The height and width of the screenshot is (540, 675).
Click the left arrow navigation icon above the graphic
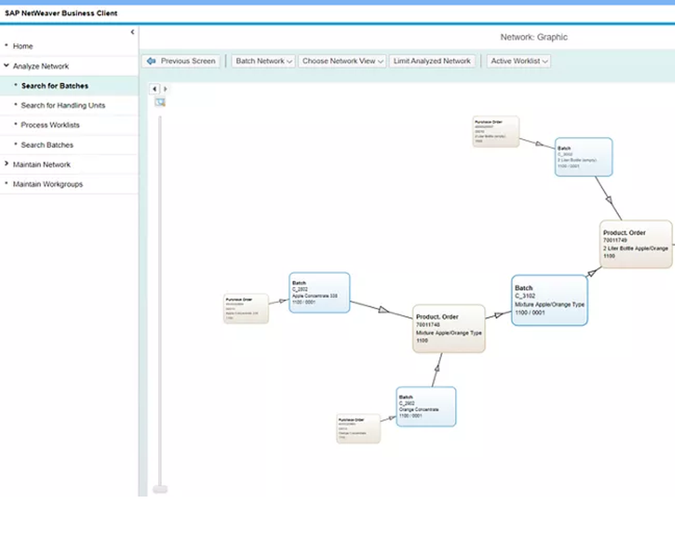point(154,88)
